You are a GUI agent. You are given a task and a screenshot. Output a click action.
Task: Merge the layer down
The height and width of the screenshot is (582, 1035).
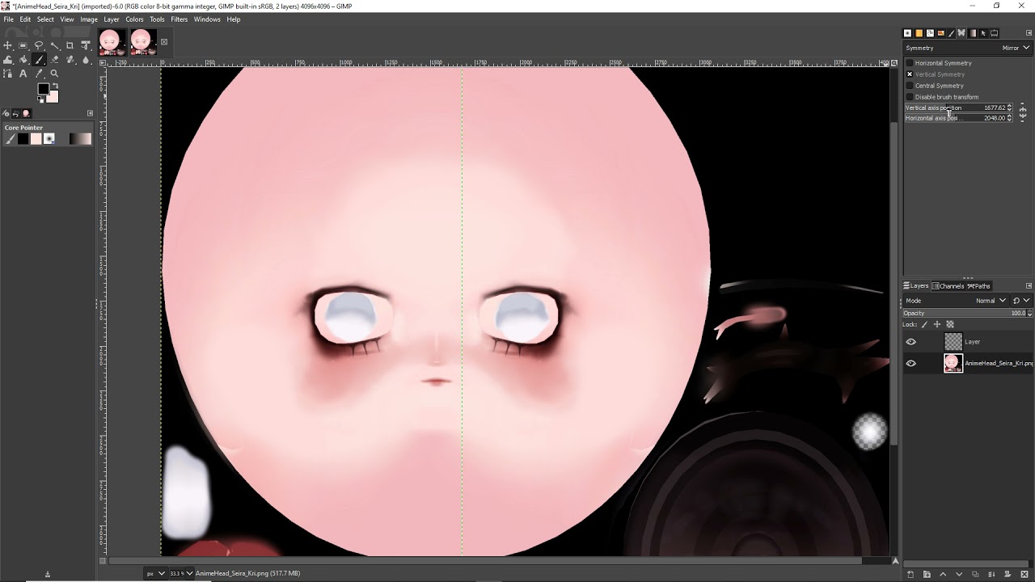(x=991, y=574)
